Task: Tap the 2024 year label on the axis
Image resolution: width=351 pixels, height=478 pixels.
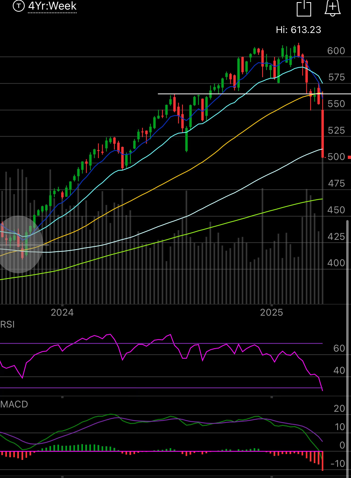Action: coord(62,312)
